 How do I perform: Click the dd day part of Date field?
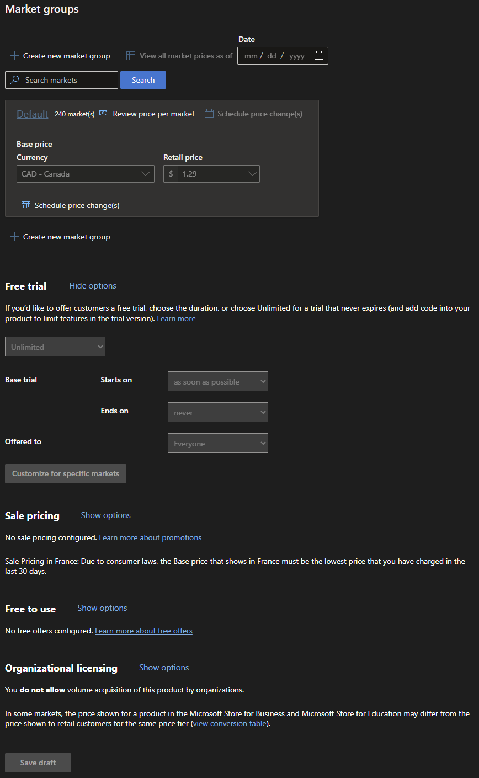pyautogui.click(x=272, y=56)
